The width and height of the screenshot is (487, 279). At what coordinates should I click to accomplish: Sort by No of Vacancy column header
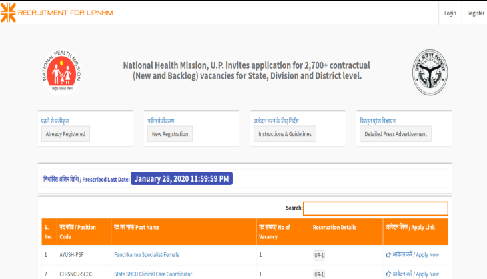(x=283, y=232)
